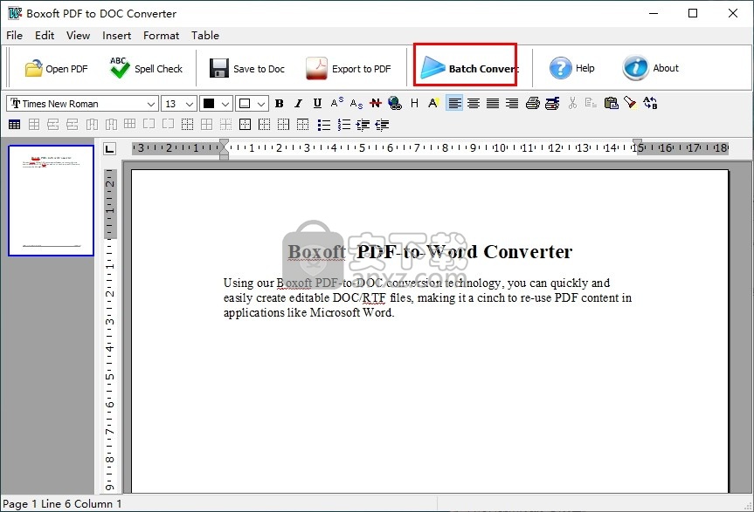Toggle subscript formatting
Screen dimensions: 754x512
(x=356, y=103)
